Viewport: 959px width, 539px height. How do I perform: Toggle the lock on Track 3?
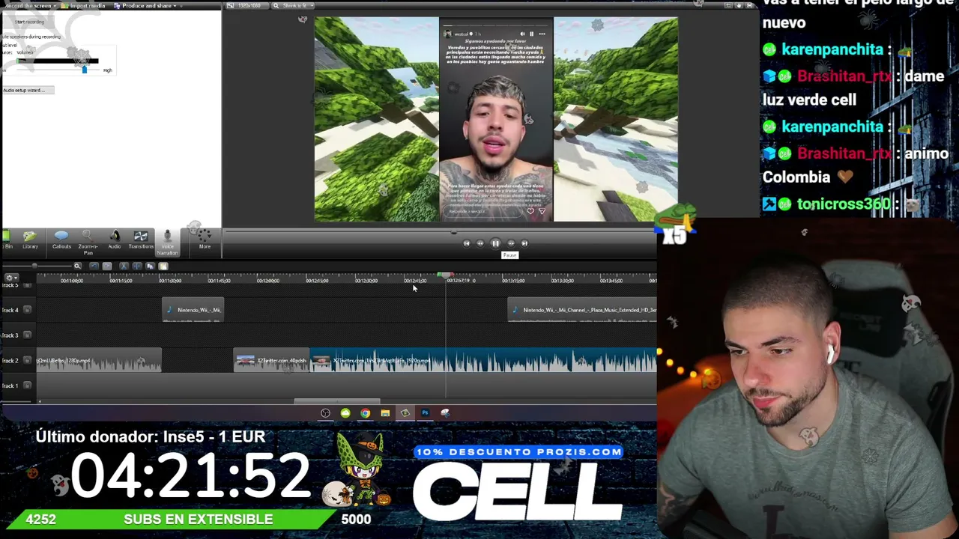coord(28,335)
